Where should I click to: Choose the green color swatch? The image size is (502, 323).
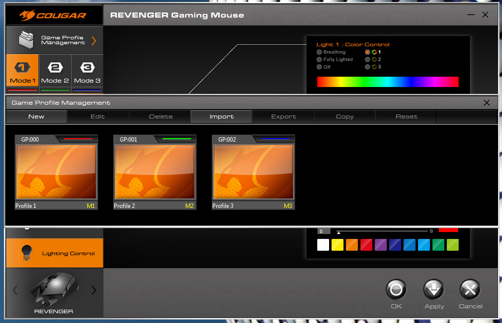(x=438, y=245)
